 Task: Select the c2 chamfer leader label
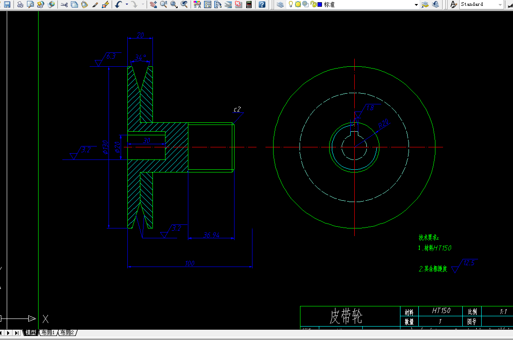point(237,109)
